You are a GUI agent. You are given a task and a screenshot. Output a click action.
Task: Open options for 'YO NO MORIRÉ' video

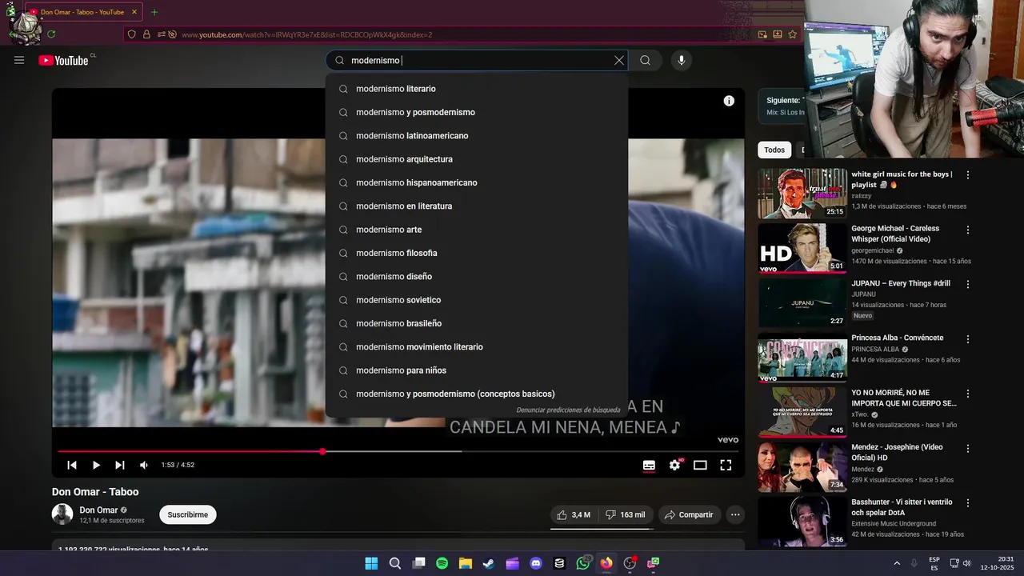pos(968,394)
